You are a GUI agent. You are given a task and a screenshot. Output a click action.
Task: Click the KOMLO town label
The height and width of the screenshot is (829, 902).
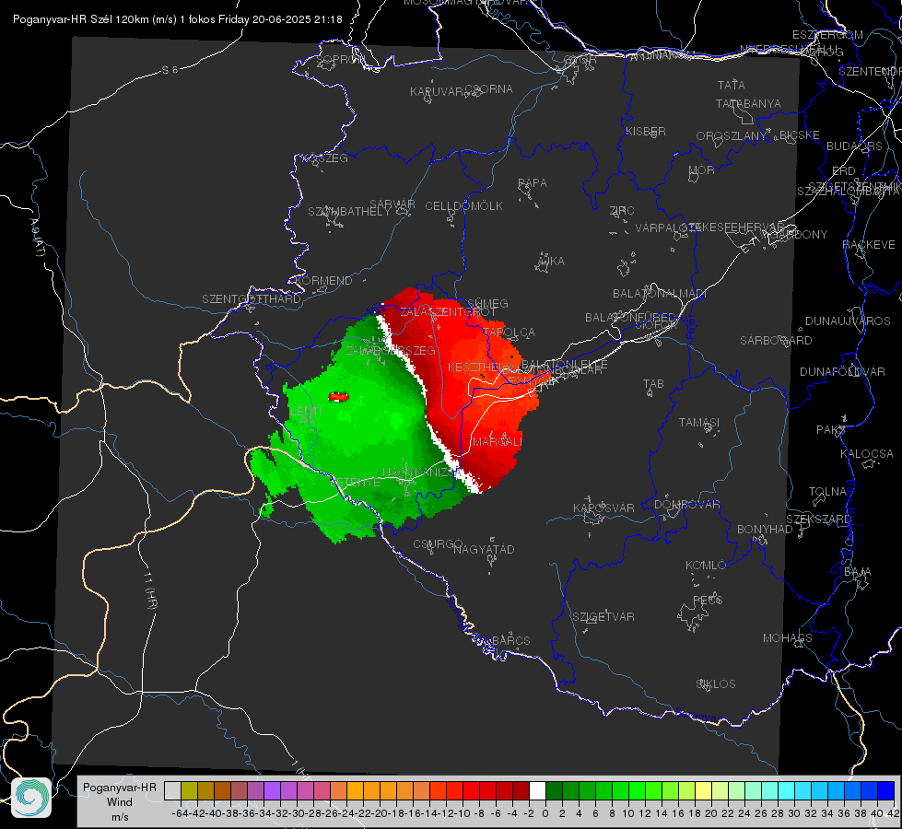pyautogui.click(x=706, y=566)
